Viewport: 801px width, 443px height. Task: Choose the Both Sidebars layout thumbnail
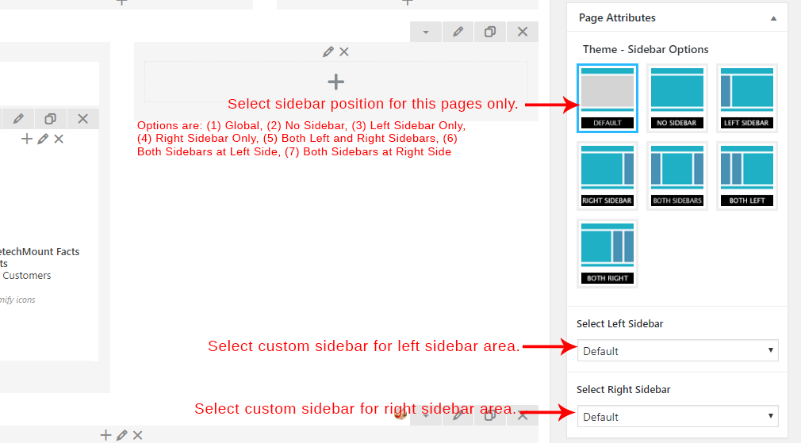click(x=676, y=175)
